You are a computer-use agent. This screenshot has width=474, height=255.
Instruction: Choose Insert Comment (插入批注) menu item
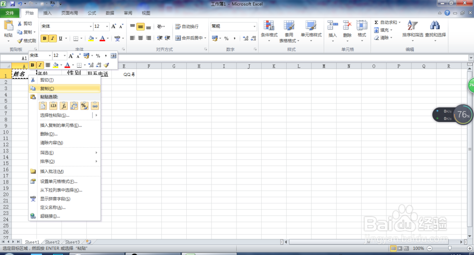coord(64,171)
